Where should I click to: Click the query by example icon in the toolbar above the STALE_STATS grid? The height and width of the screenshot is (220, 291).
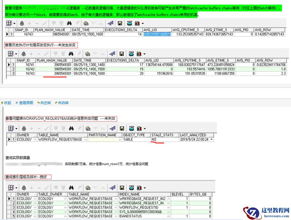[88, 128]
